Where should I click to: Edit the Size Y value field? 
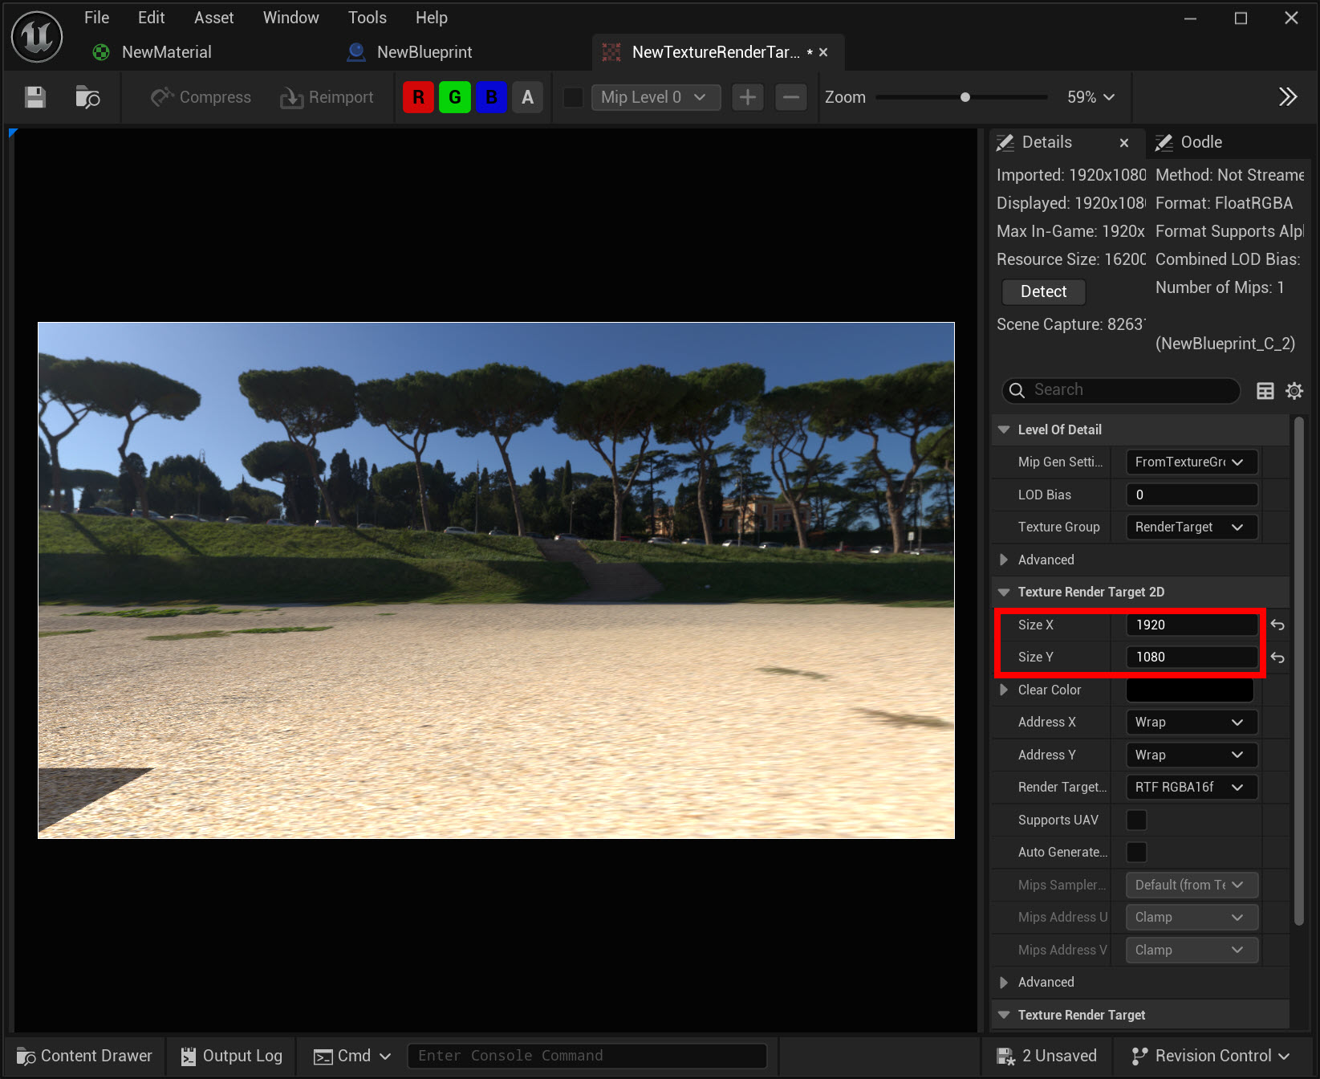[1191, 657]
